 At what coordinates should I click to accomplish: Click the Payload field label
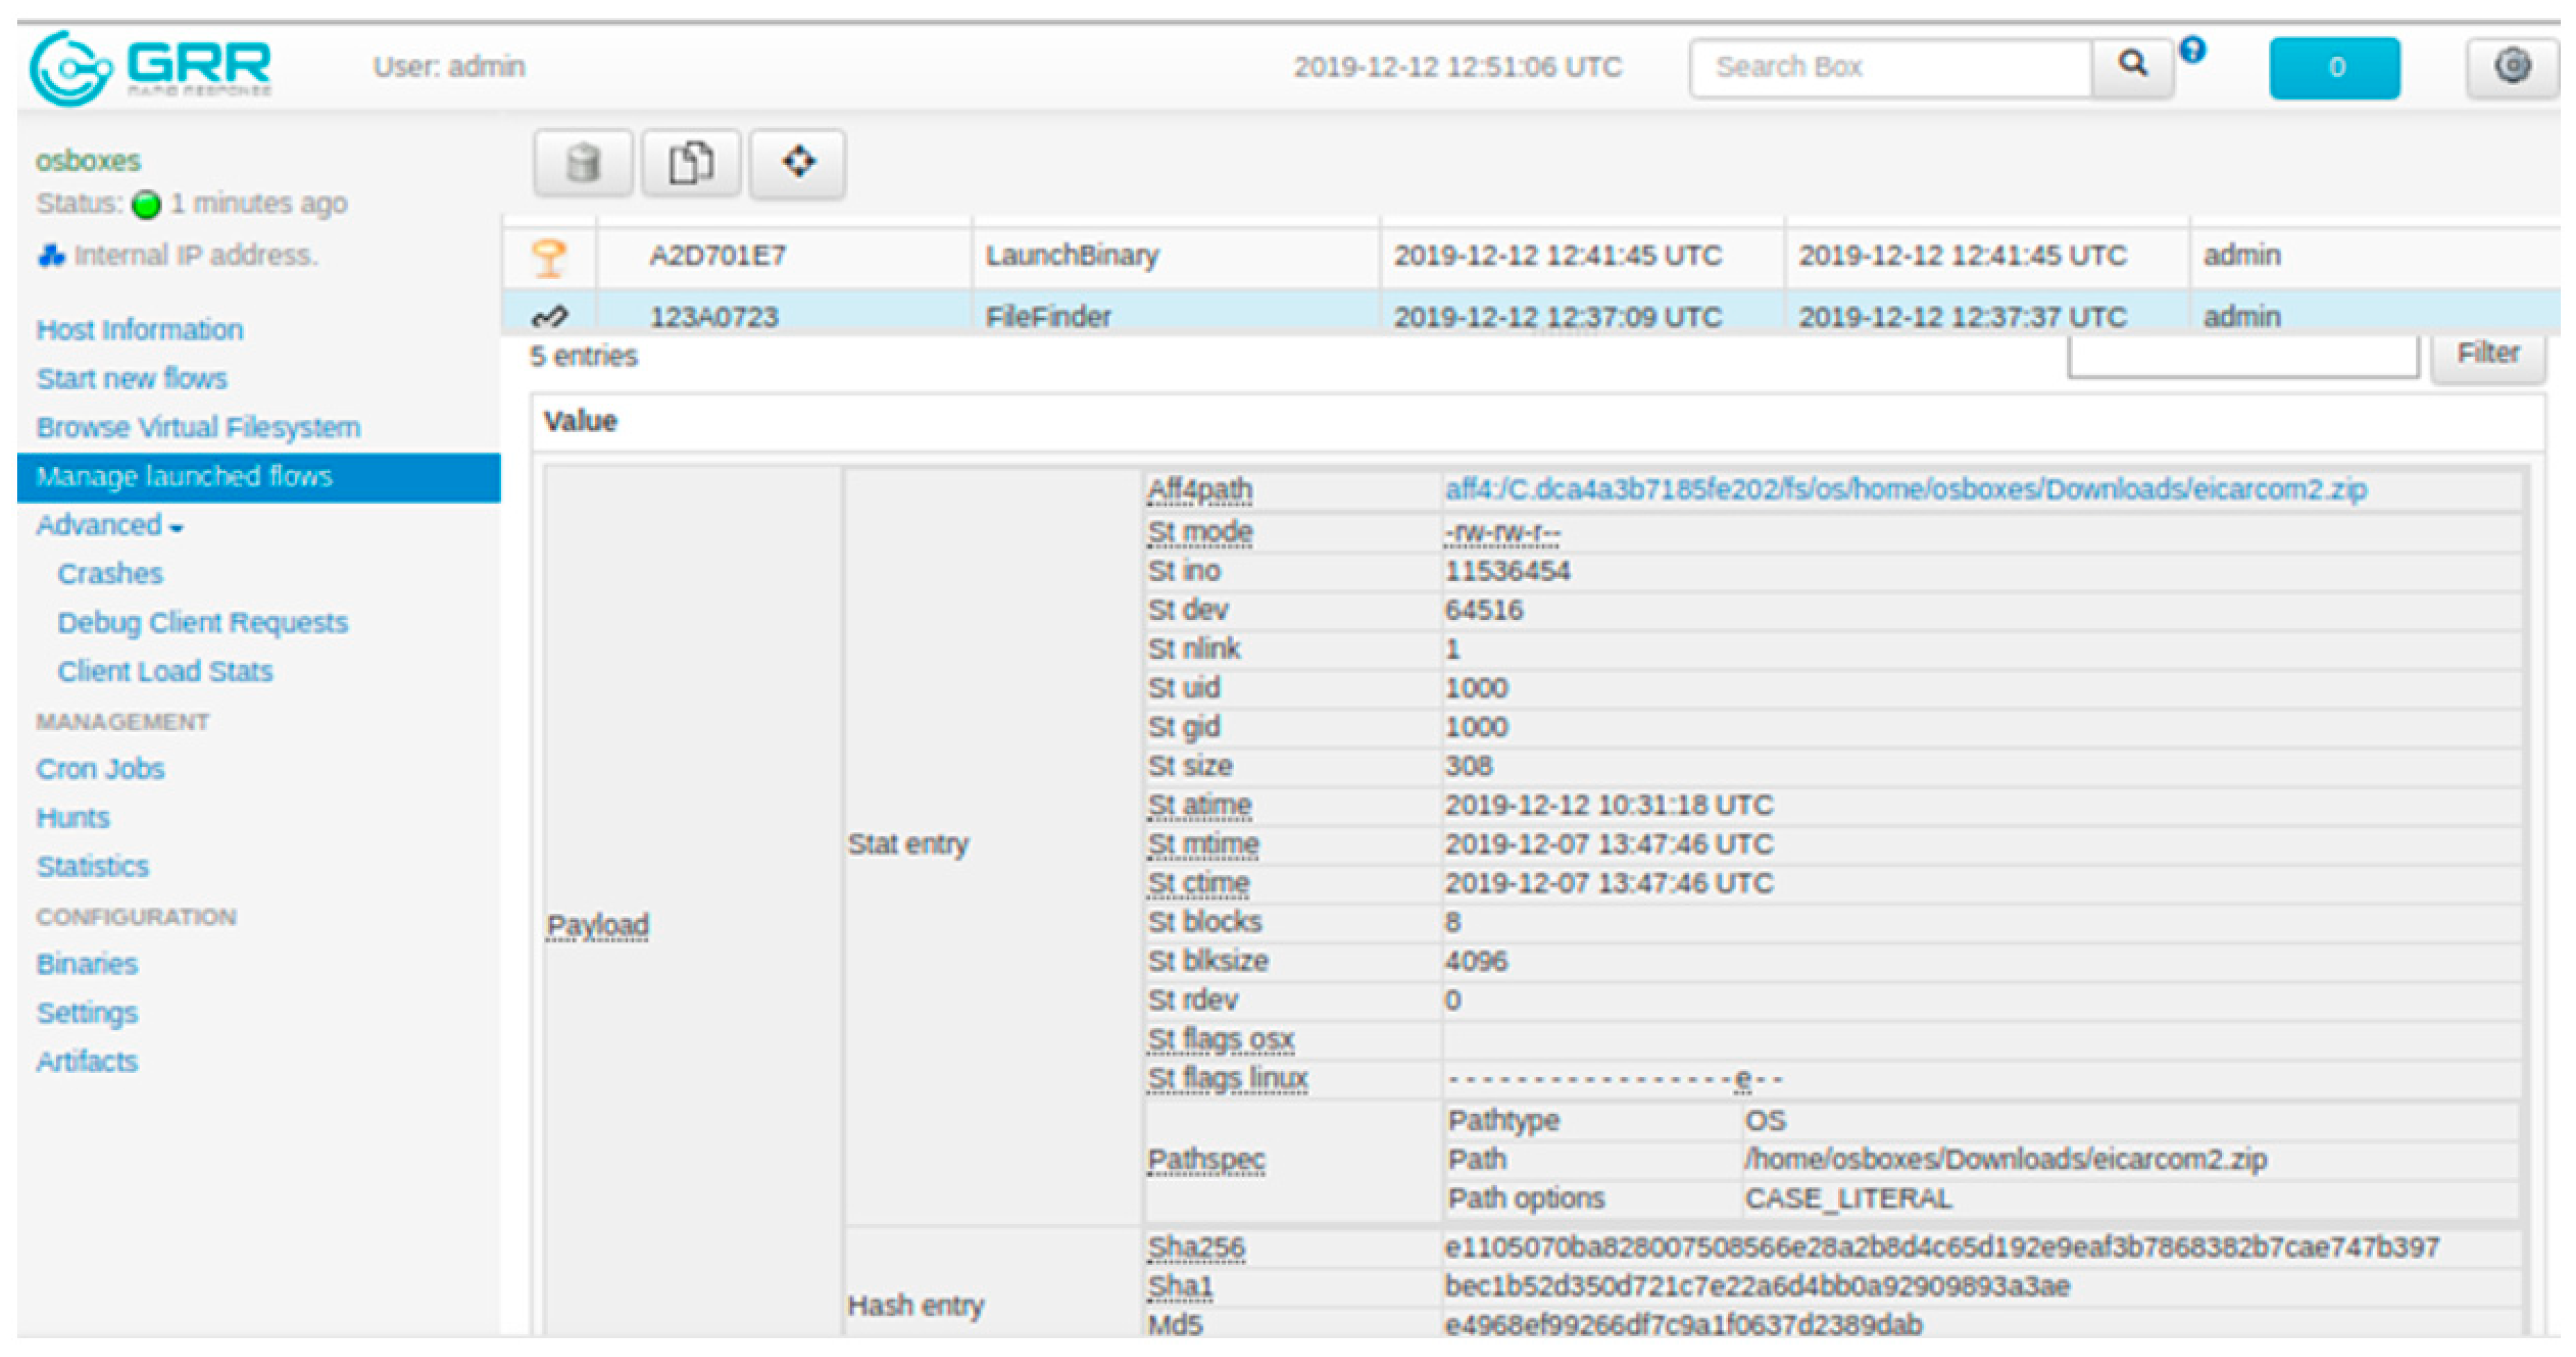tap(597, 926)
